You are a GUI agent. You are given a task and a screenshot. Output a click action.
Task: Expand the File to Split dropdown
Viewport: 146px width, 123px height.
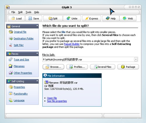(136, 59)
